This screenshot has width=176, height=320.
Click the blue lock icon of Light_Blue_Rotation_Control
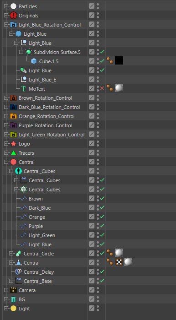point(13,25)
